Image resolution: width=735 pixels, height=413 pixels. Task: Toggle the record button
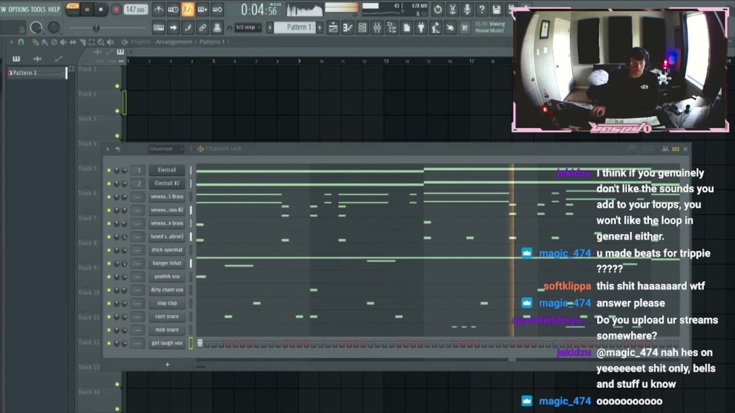tap(116, 9)
